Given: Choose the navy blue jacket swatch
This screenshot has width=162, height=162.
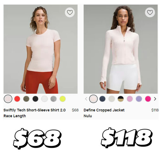Looking at the screenshot, I should click(103, 99).
